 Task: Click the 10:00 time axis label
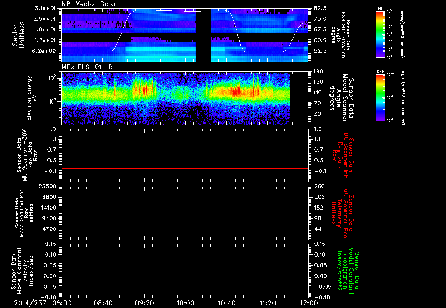point(185,302)
